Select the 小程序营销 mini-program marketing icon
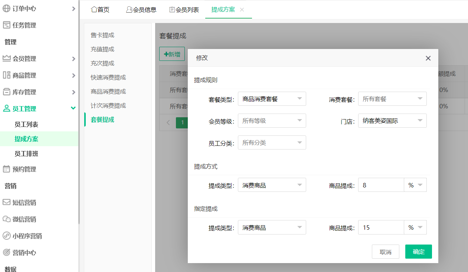The image size is (468, 272). click(6, 236)
